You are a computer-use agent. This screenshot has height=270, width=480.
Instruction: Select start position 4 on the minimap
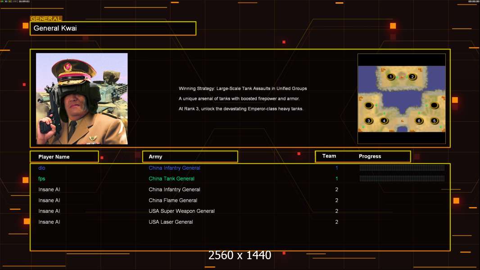pyautogui.click(x=384, y=121)
